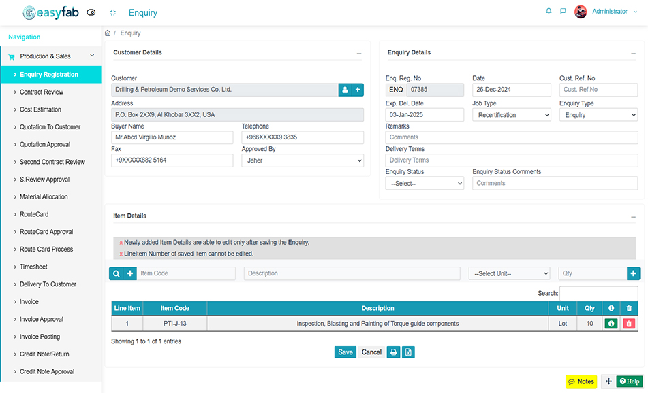Click the notification bell icon
The width and height of the screenshot is (648, 393).
[x=549, y=12]
